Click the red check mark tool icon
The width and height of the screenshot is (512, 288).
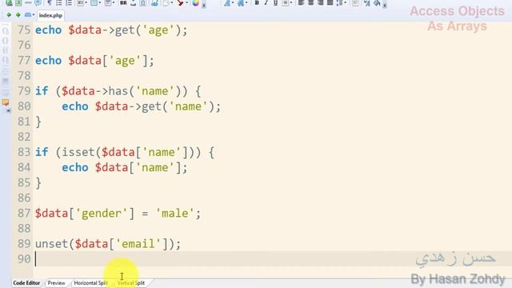(x=180, y=2)
